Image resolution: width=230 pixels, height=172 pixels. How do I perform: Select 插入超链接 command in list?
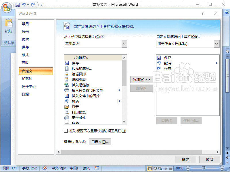coord(93,85)
